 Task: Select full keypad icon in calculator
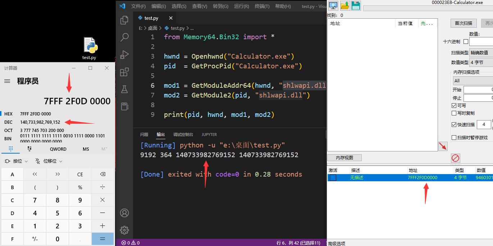tap(11, 149)
